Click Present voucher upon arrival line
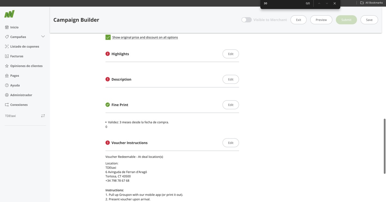The height and width of the screenshot is (202, 386). pyautogui.click(x=128, y=199)
